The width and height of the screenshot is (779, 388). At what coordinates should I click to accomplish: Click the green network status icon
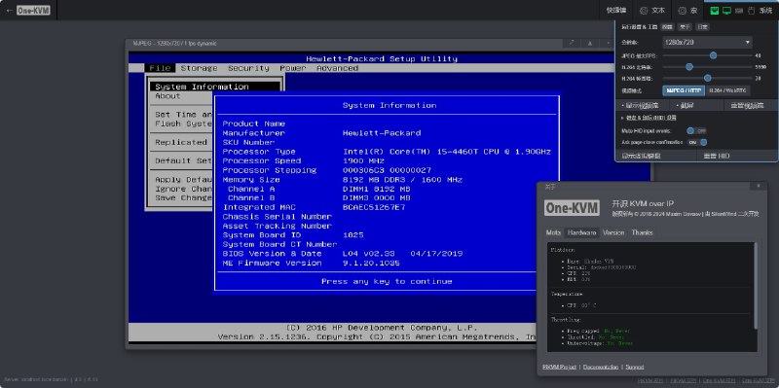pyautogui.click(x=715, y=11)
